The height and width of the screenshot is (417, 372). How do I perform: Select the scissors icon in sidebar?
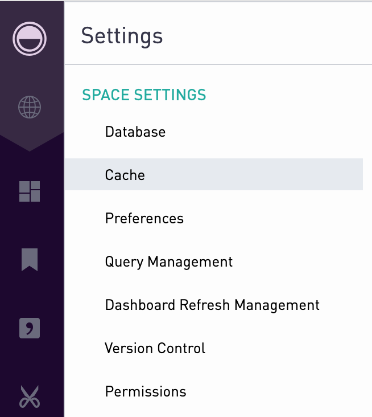[x=30, y=397]
